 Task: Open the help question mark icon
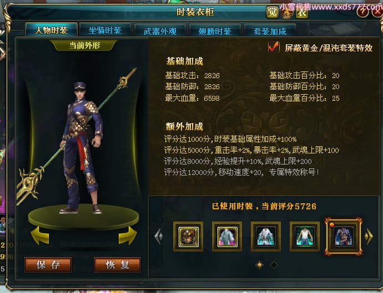point(362,11)
